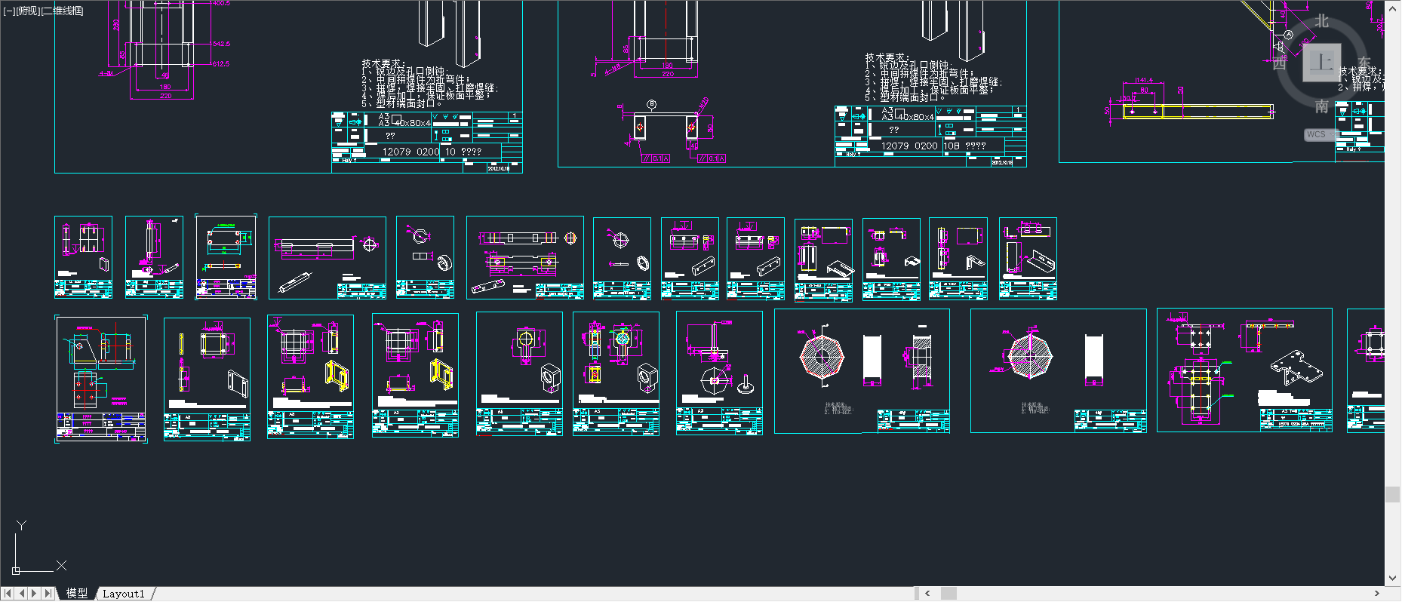Select title block text 12079 0200 10 ????
The width and height of the screenshot is (1402, 602).
coord(432,152)
